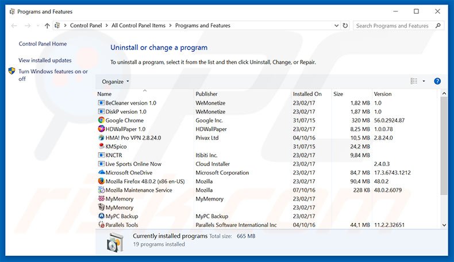Click version 56.0.2924.87 for Chrome

point(389,121)
